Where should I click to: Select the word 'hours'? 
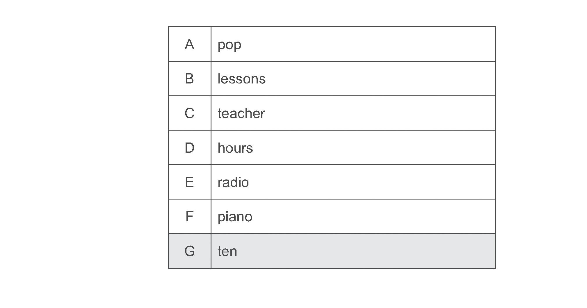235,148
